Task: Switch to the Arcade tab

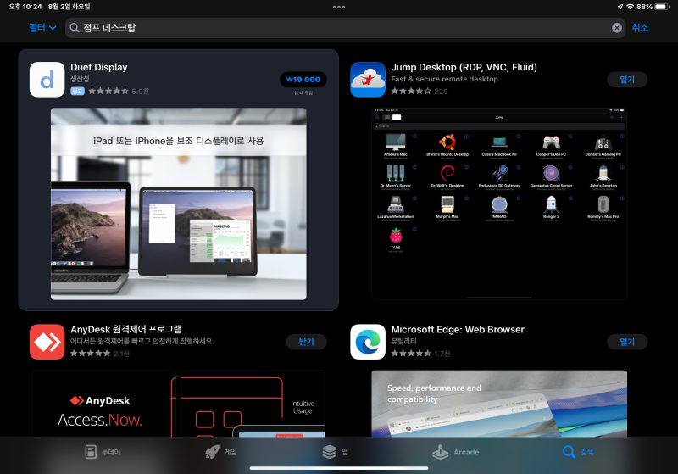Action: [455, 452]
